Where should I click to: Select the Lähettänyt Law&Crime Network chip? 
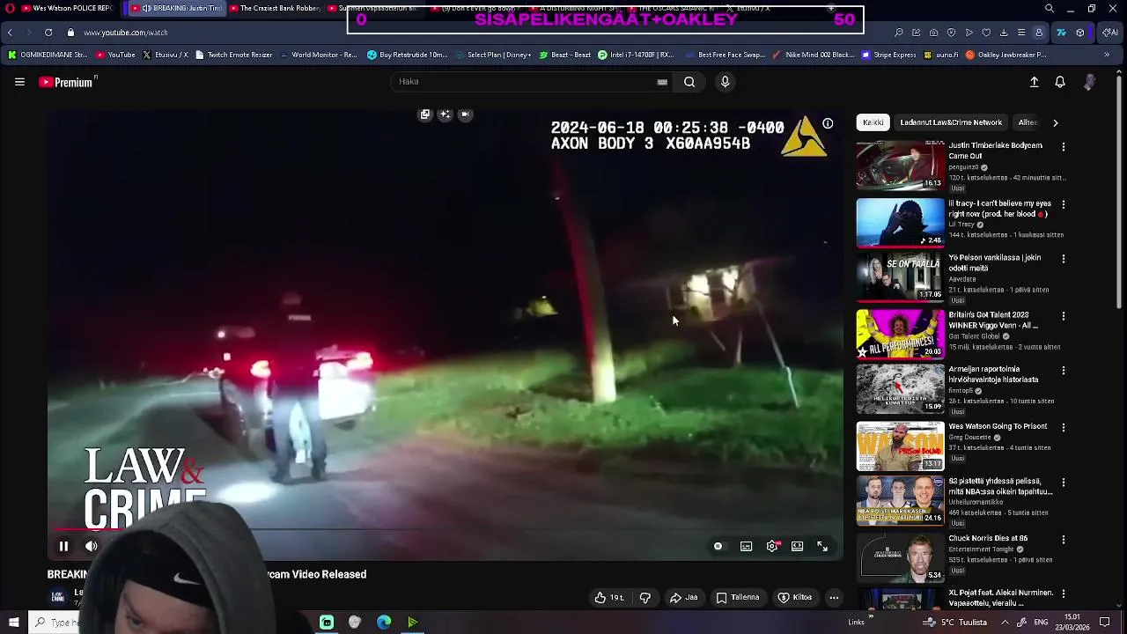(x=951, y=122)
